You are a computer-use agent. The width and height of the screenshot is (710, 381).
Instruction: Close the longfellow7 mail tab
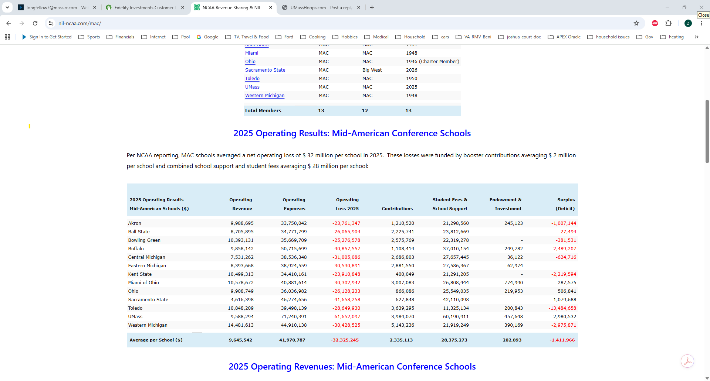click(95, 7)
